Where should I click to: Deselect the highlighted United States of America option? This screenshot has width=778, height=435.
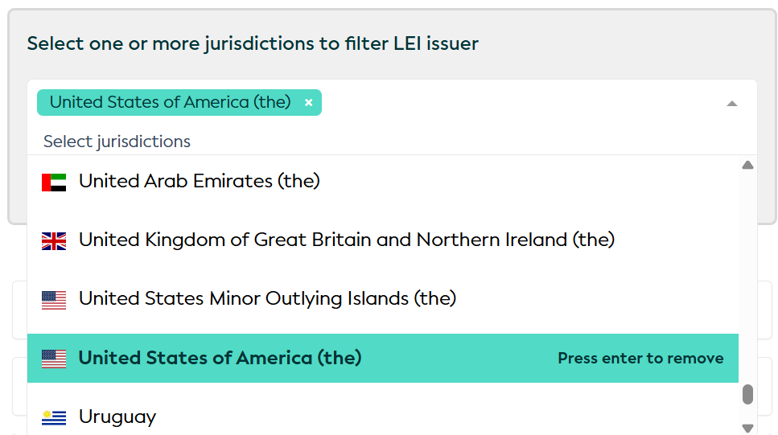pos(220,359)
